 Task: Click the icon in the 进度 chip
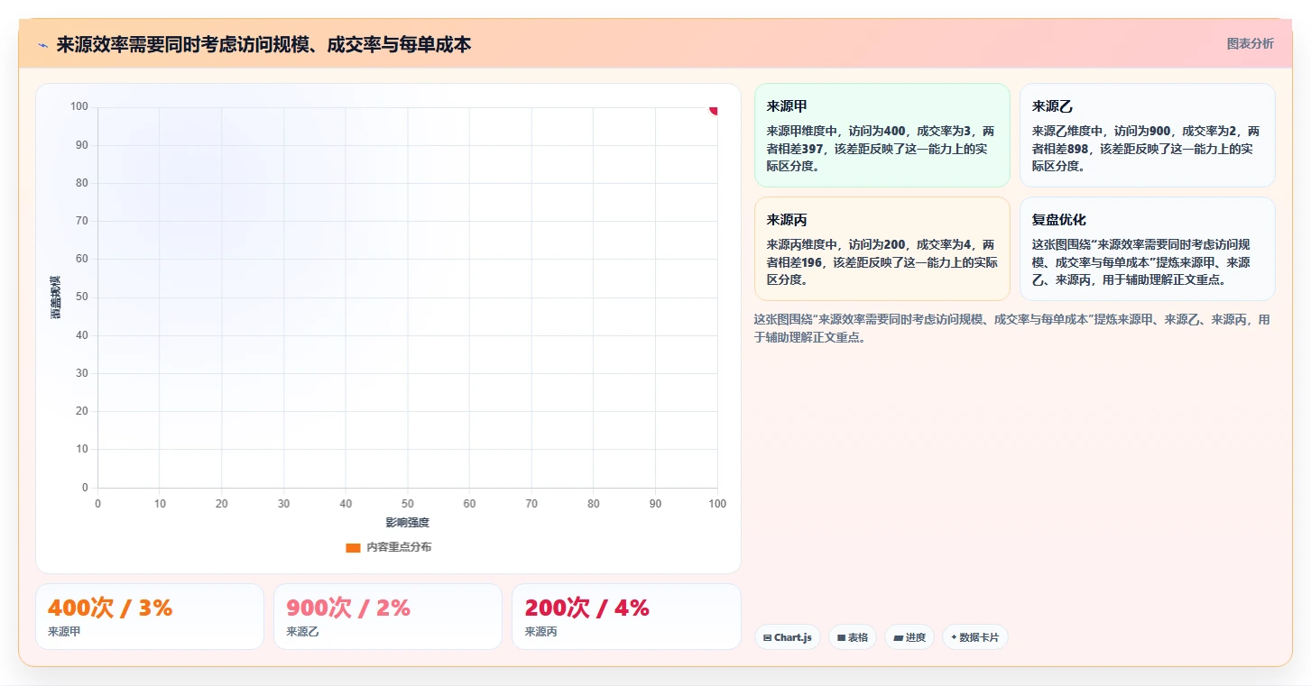[x=899, y=637]
